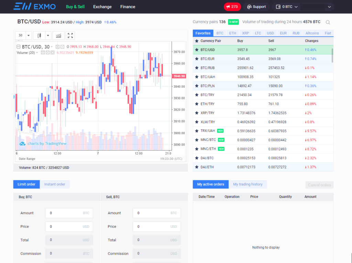Click the search magnifier near Currency pairs

click(327, 22)
